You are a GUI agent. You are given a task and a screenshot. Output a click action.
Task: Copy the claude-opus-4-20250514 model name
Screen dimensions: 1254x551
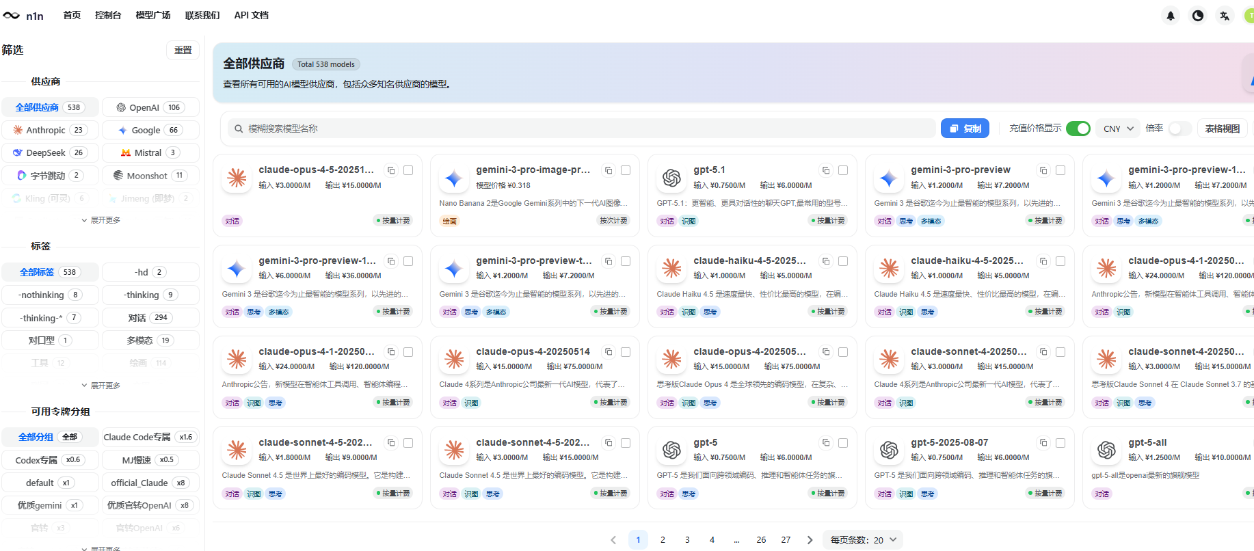[x=609, y=352]
